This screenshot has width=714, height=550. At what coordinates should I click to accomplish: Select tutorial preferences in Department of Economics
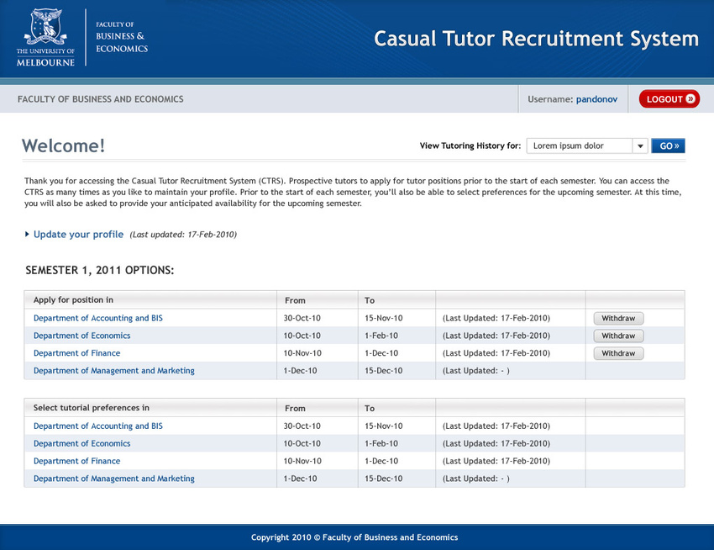82,444
